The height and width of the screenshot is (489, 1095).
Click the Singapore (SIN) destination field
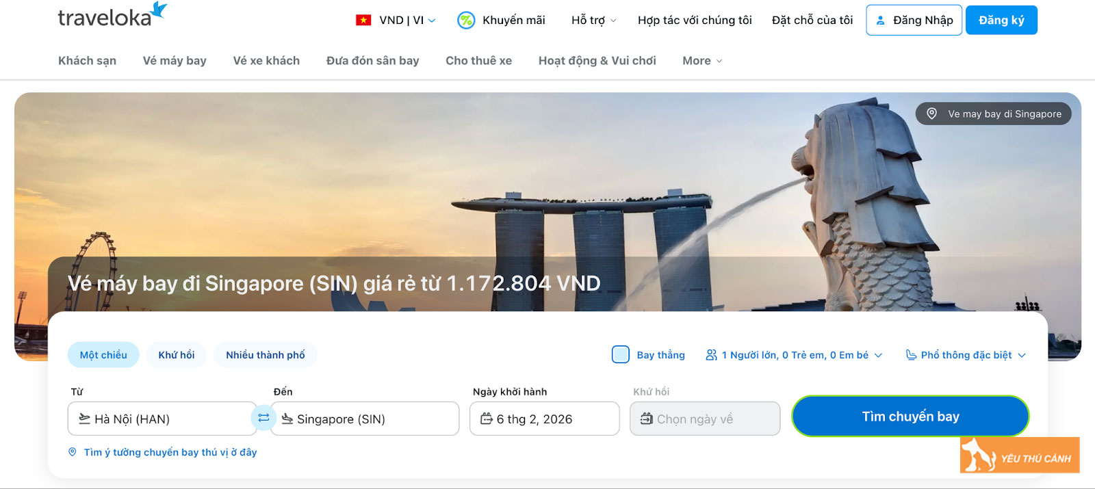click(x=365, y=419)
